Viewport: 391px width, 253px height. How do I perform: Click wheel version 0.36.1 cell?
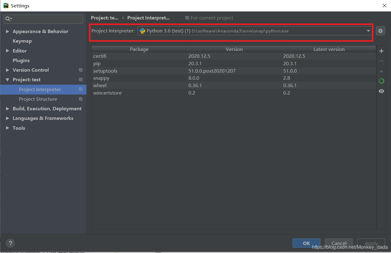pos(195,86)
